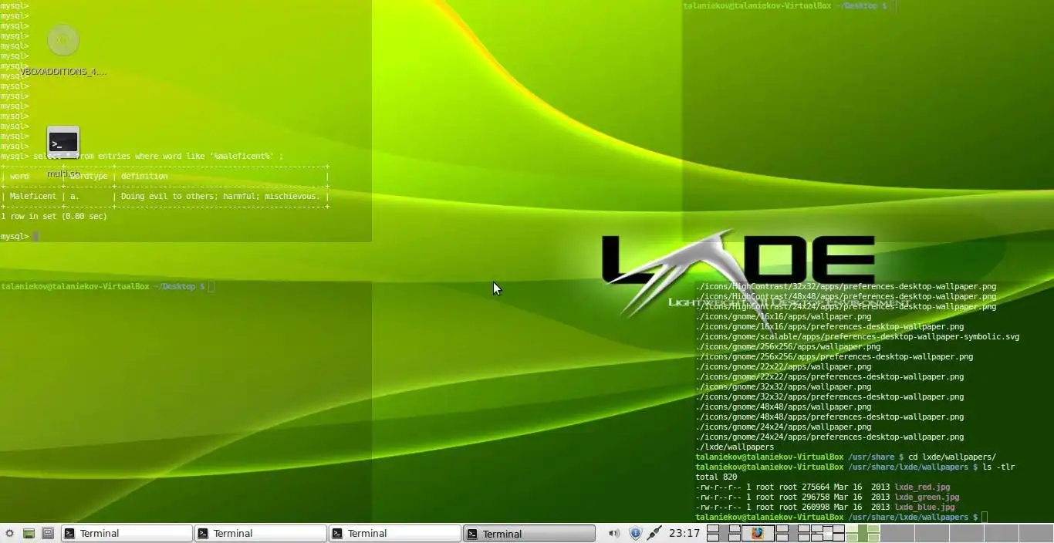Click the gnome/48x48/apps/wallpaper.png line
Screen dimensions: 1054x543
click(x=783, y=406)
